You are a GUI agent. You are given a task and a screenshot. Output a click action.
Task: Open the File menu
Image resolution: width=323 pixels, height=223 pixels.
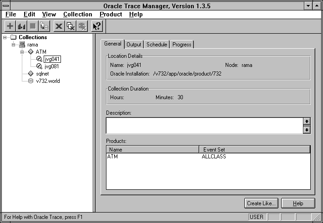coord(11,15)
